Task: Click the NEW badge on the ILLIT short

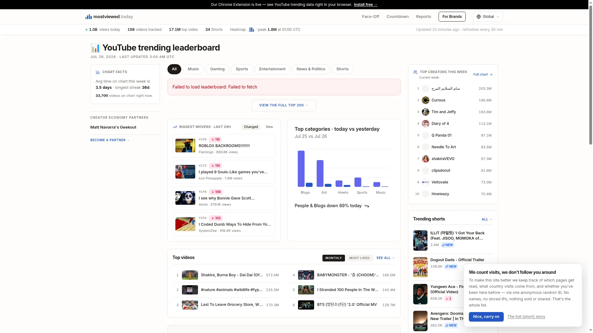Action: coord(448,245)
